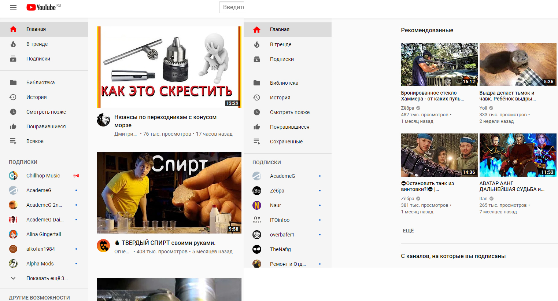This screenshot has height=301, width=558.
Task: Select Смотреть позже in the left sidebar
Action: (x=44, y=112)
